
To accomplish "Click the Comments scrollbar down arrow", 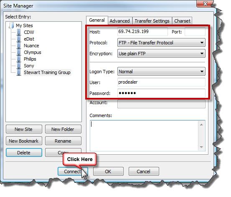I will [201, 147].
